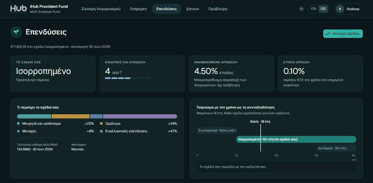Click the Κίνδυνος και απόδοση card value 4

pyautogui.click(x=108, y=71)
